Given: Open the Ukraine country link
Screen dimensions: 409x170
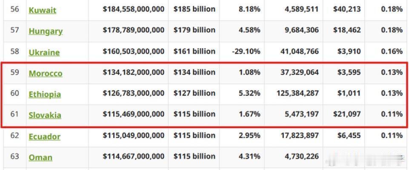Looking at the screenshot, I should pyautogui.click(x=44, y=52).
